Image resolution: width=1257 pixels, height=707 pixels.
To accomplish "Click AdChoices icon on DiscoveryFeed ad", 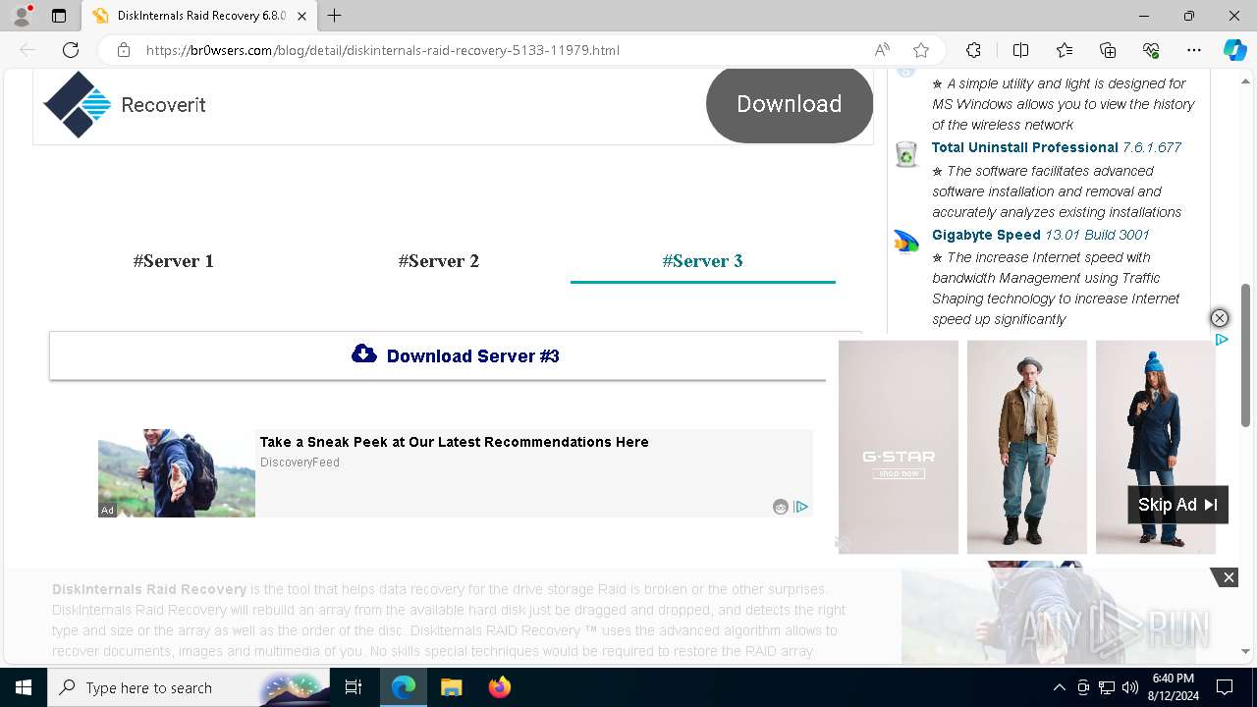I will pos(801,507).
